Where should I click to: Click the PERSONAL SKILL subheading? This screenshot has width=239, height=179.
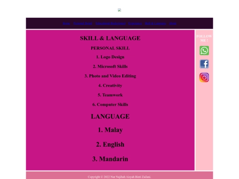pyautogui.click(x=110, y=48)
